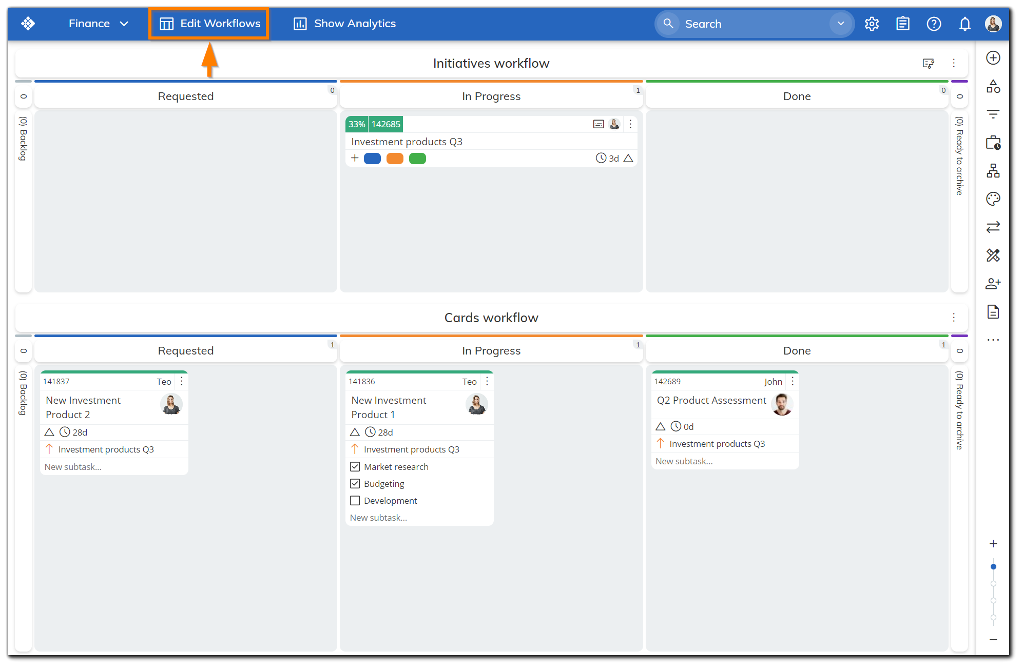Open board settings via the gear icon

(872, 24)
